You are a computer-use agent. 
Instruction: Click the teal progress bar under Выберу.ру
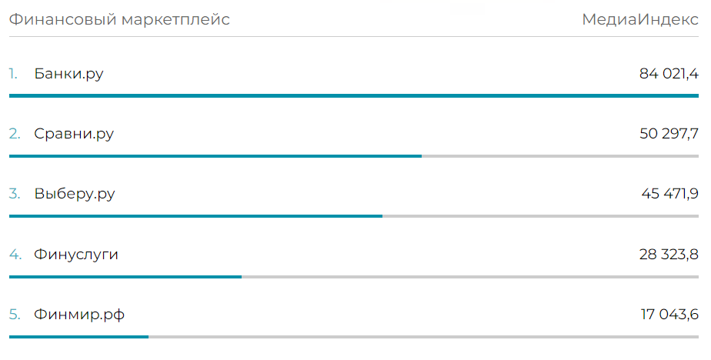[195, 216]
